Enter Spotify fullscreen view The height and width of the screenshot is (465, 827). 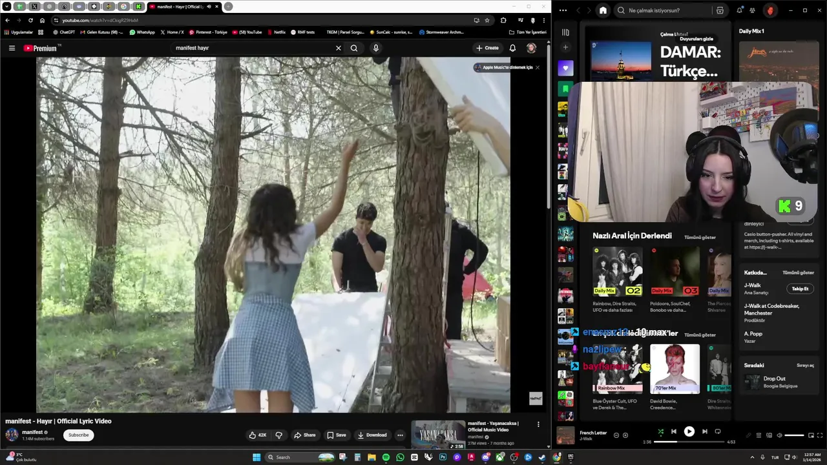pos(820,435)
